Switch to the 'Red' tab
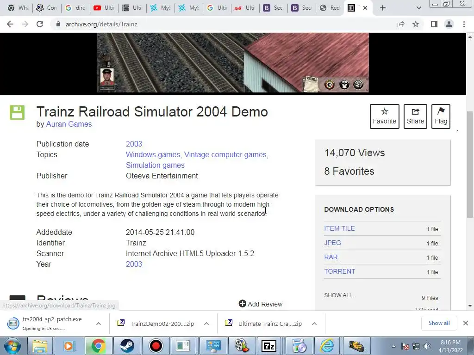 coord(330,8)
